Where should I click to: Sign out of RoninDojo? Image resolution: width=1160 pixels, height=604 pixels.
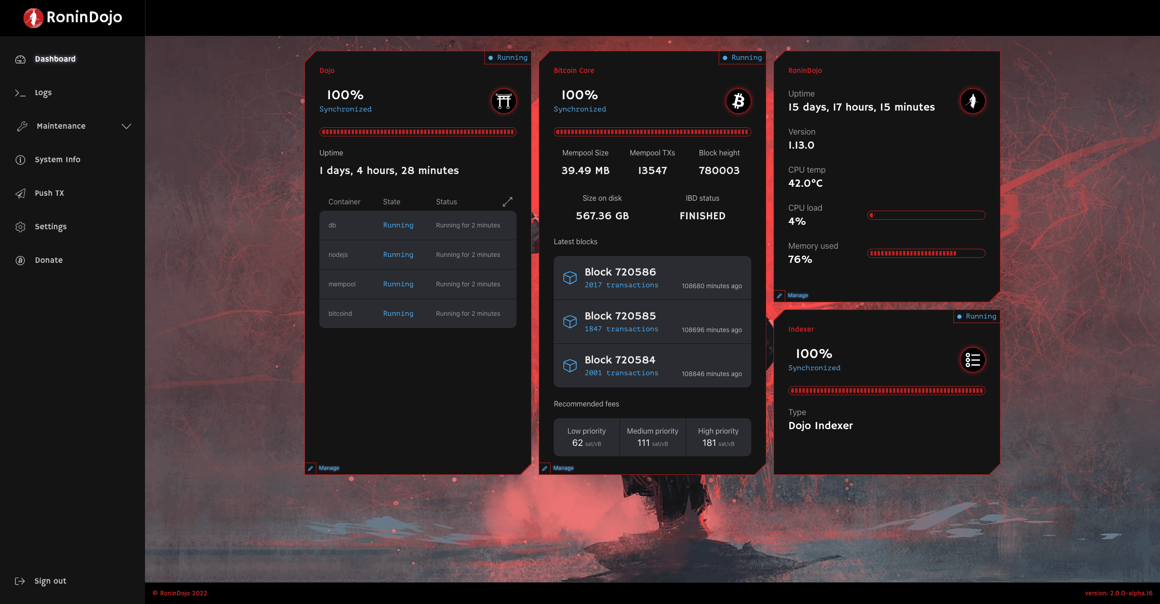pyautogui.click(x=50, y=581)
